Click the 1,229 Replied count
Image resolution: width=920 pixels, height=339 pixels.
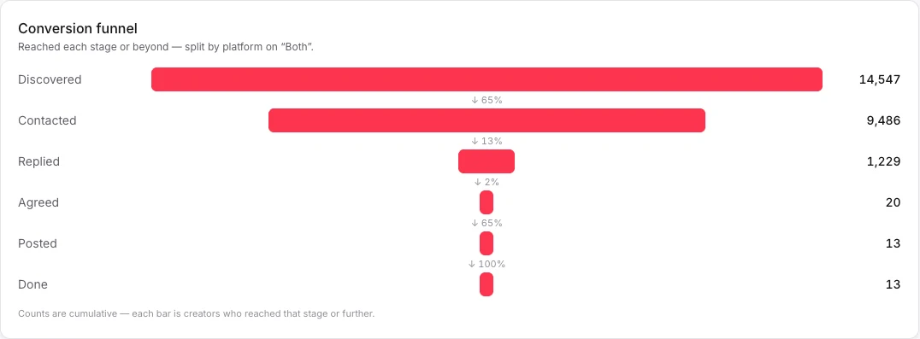pos(883,161)
